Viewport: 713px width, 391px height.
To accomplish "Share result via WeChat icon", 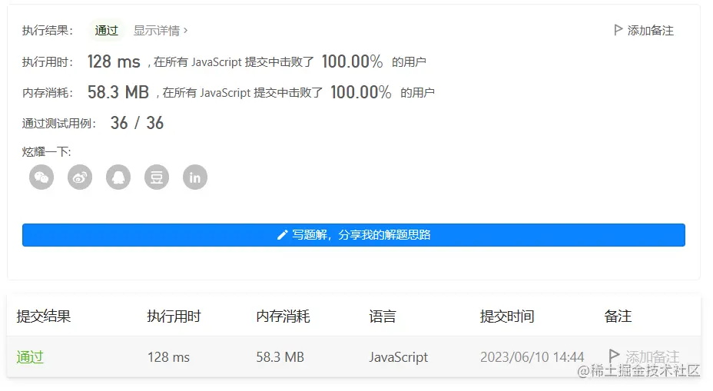I will pos(41,177).
